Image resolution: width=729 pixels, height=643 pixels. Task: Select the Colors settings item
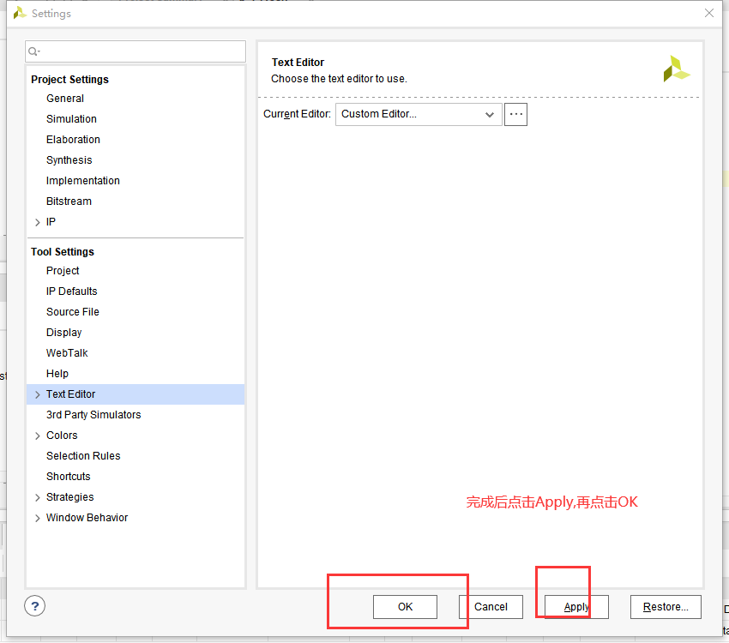pyautogui.click(x=62, y=436)
